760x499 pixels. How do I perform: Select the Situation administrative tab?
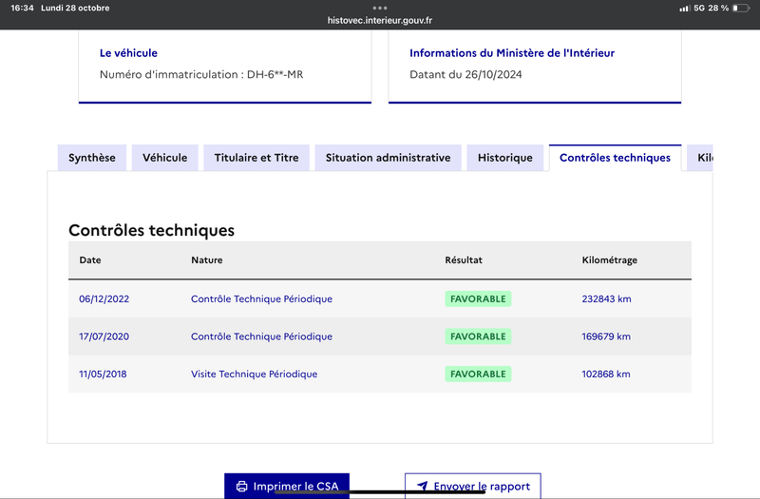coord(389,158)
